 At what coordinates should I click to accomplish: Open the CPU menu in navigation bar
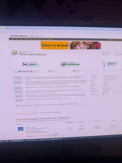(x=12, y=39)
